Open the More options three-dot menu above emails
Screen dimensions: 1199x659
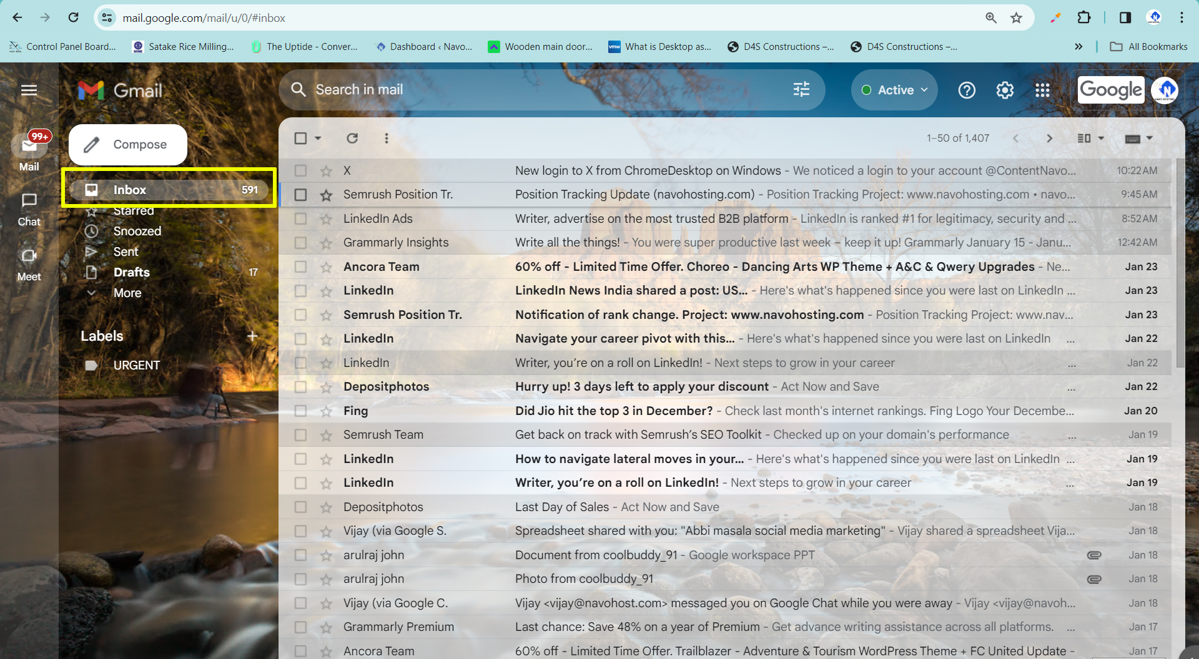pos(387,138)
